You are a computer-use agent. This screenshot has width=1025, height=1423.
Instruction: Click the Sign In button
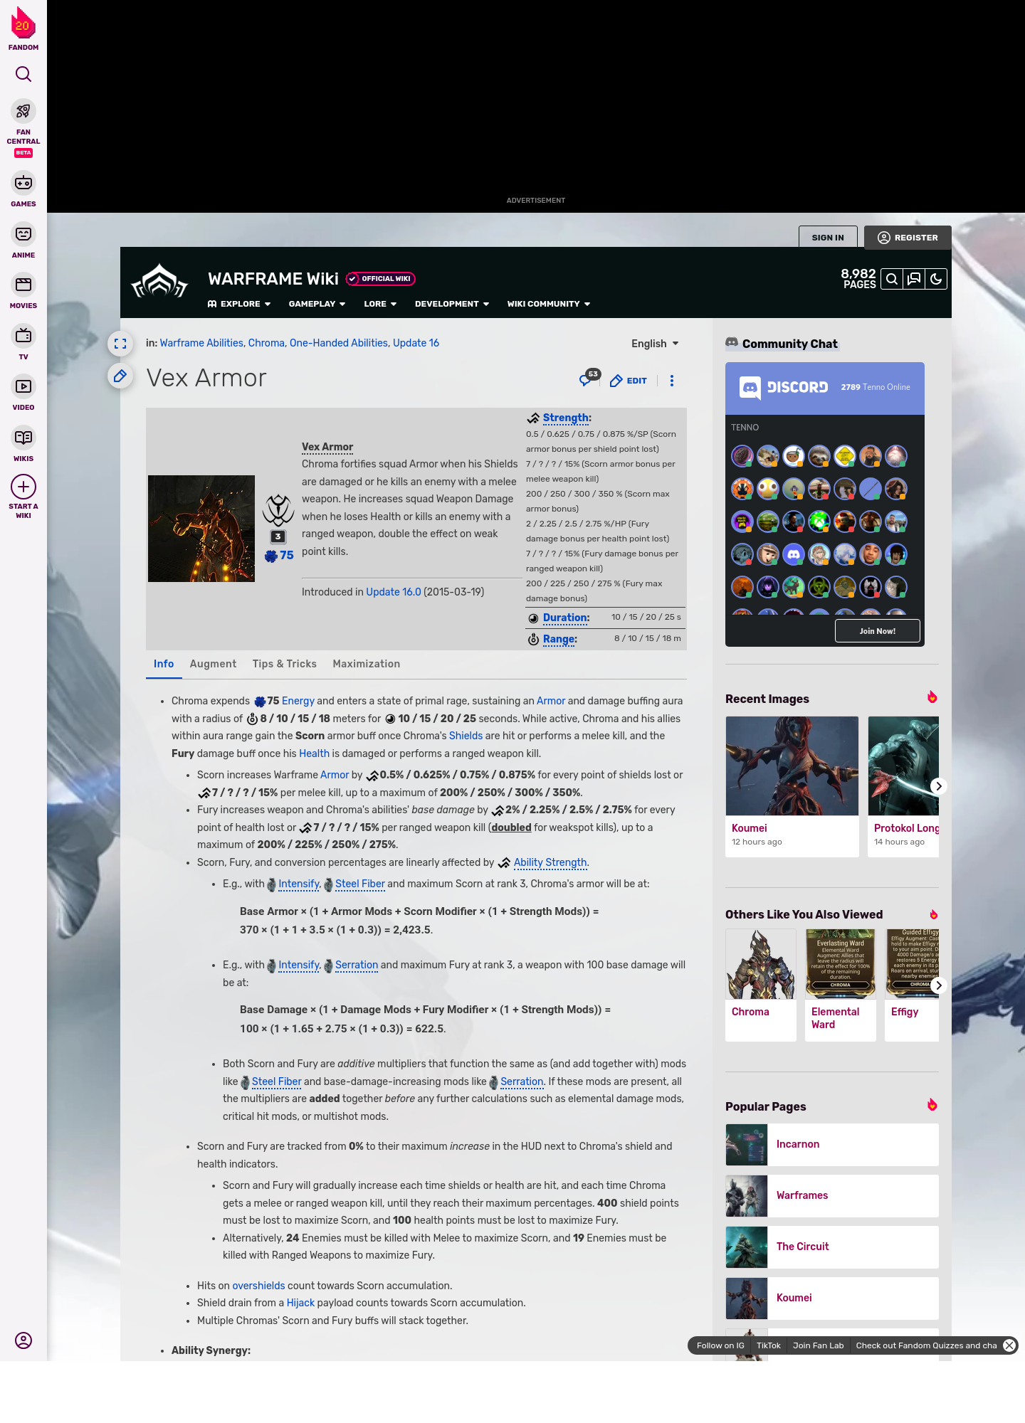click(x=828, y=238)
